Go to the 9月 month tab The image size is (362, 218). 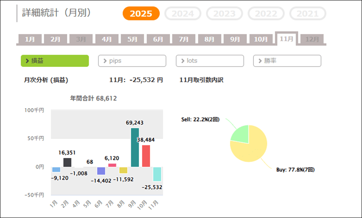[235, 39]
